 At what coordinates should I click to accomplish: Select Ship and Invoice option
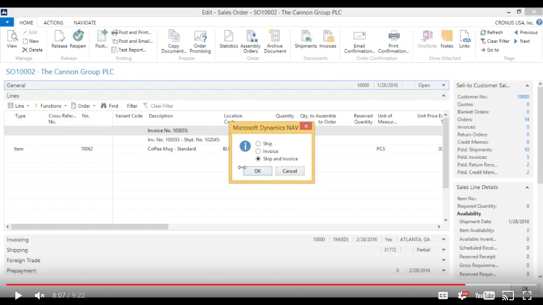click(x=258, y=159)
